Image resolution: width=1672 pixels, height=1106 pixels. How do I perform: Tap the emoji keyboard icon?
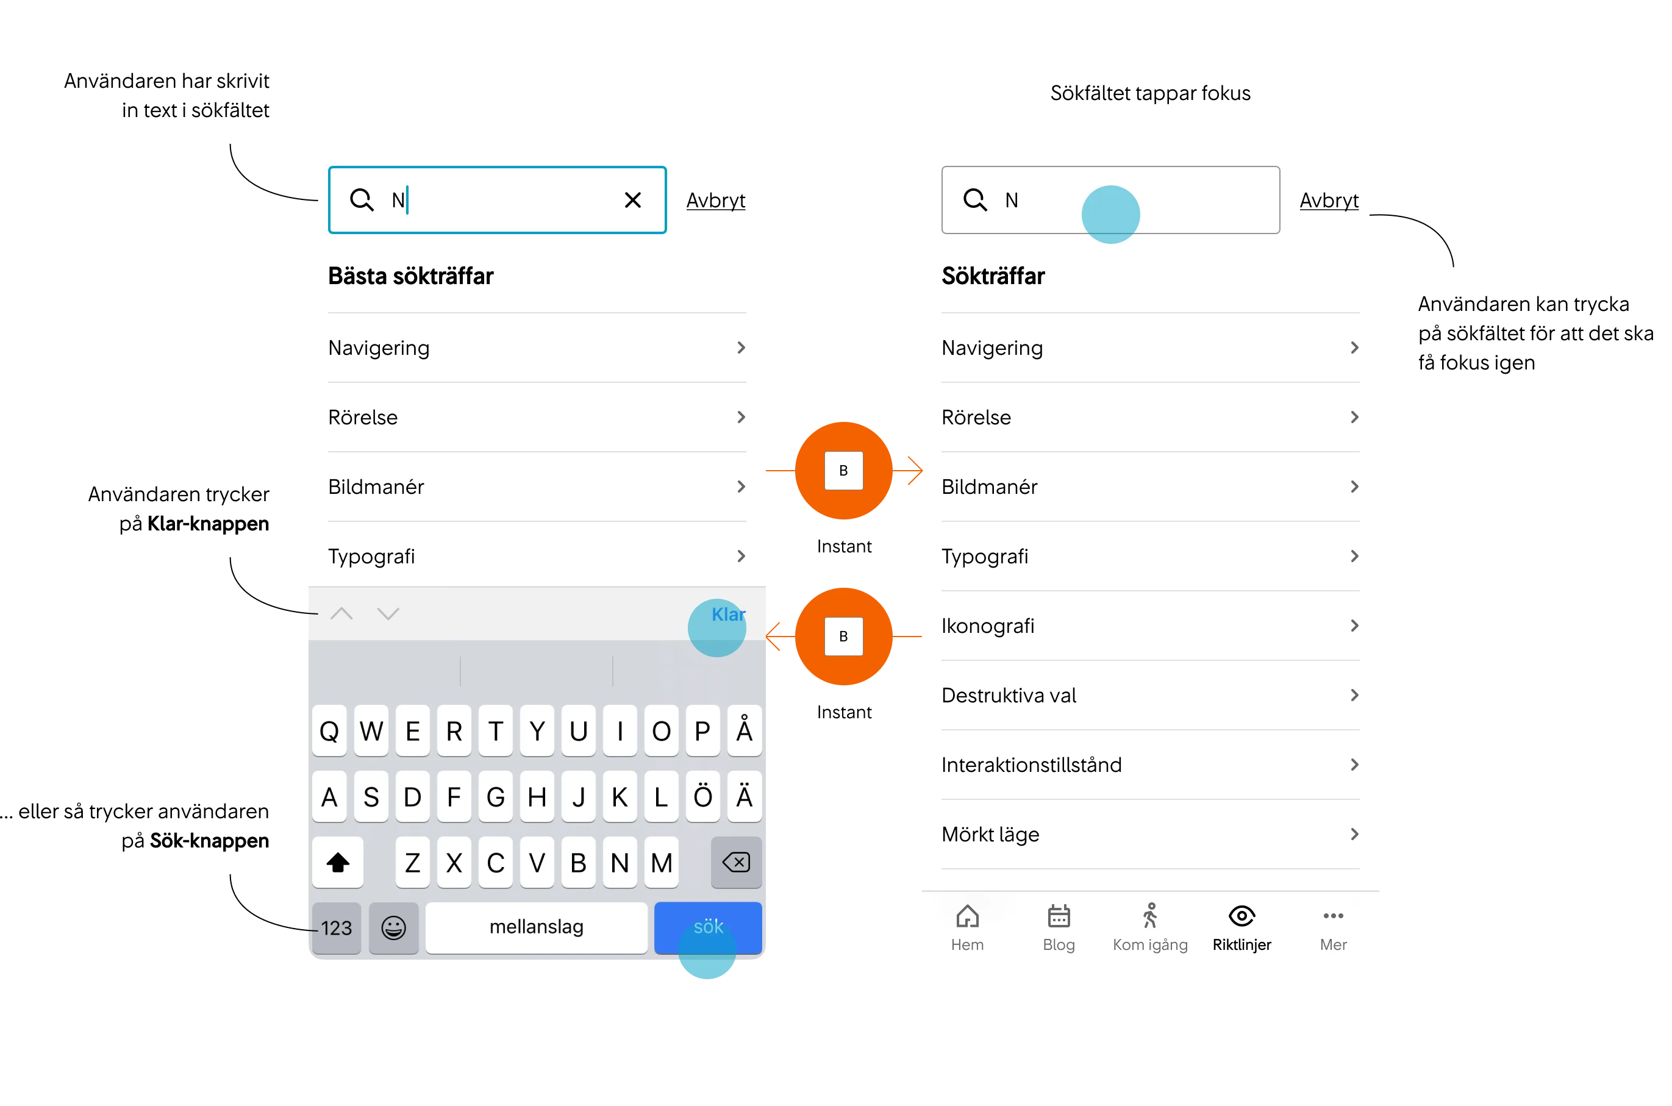[398, 927]
